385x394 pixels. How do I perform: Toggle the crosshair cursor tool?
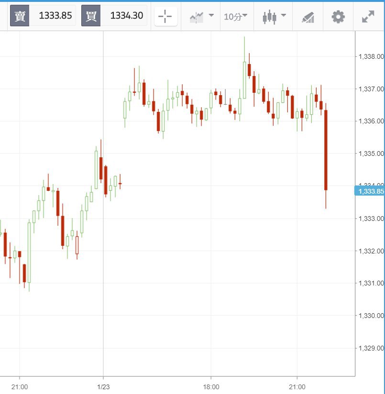pyautogui.click(x=165, y=16)
